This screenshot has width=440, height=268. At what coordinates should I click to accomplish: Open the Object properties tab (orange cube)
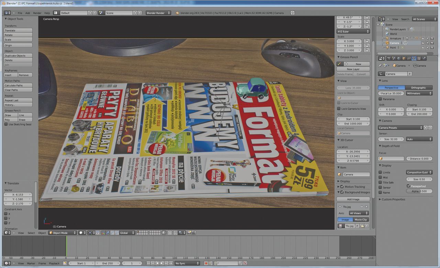pyautogui.click(x=404, y=58)
